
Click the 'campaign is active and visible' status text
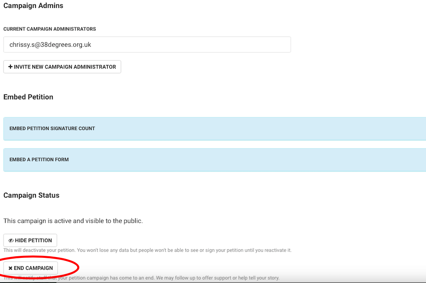pyautogui.click(x=73, y=221)
